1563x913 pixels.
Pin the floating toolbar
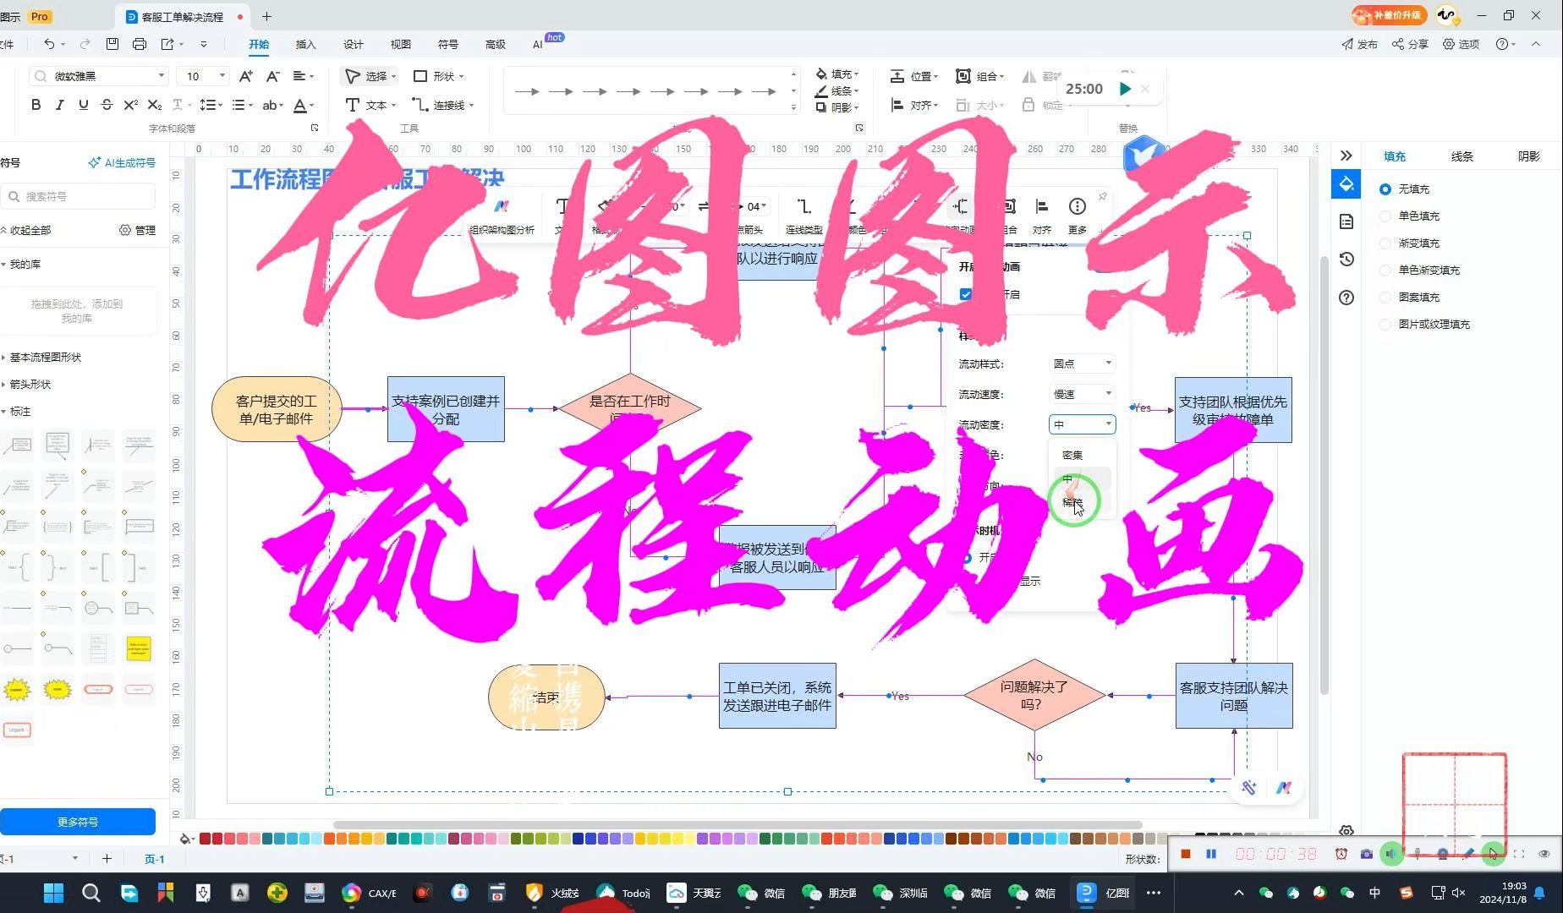point(1102,197)
